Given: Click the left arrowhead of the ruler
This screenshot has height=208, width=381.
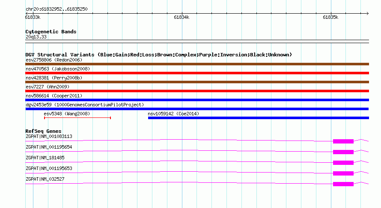Looking at the screenshot, I should pyautogui.click(x=27, y=13).
